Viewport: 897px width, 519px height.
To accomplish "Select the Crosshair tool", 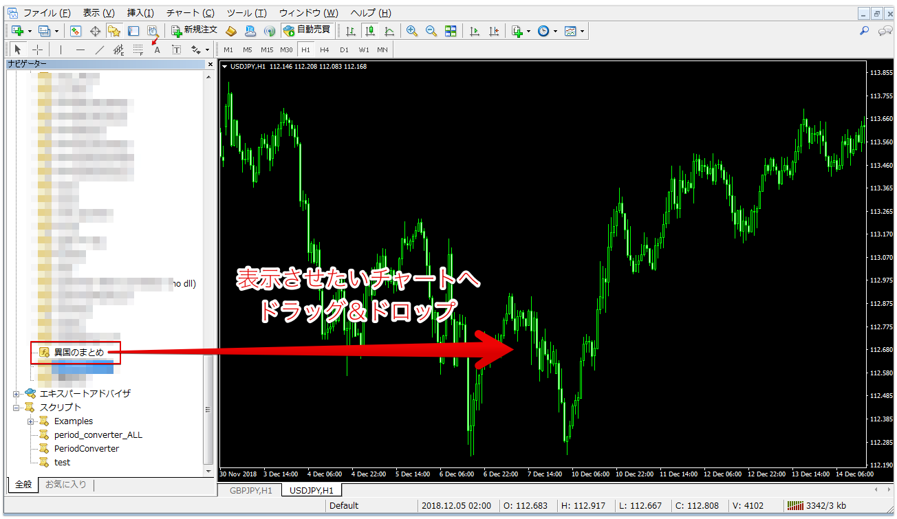I will [x=38, y=49].
